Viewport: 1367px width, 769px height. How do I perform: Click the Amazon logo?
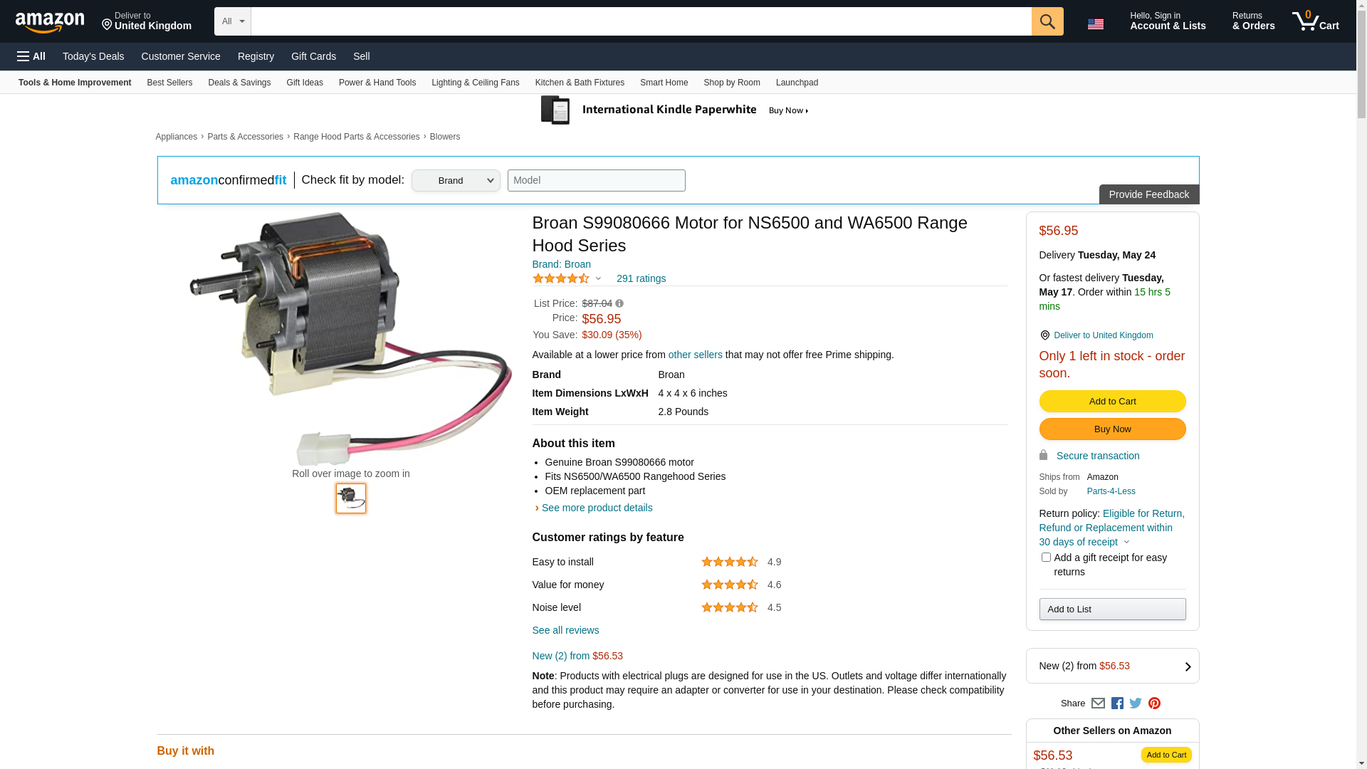point(50,22)
